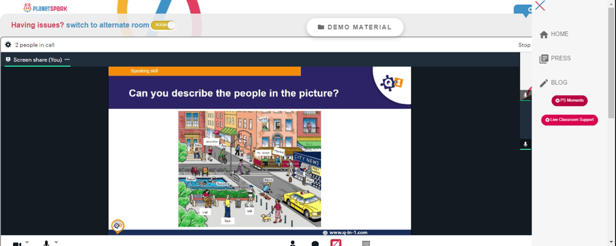Toggle the camera button in call toolbar
This screenshot has height=246, width=616.
coord(17,244)
